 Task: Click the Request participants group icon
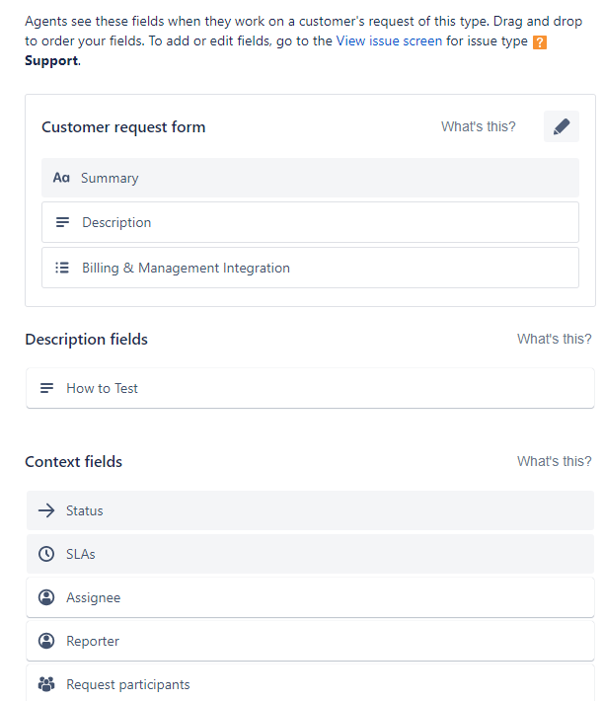coord(46,684)
